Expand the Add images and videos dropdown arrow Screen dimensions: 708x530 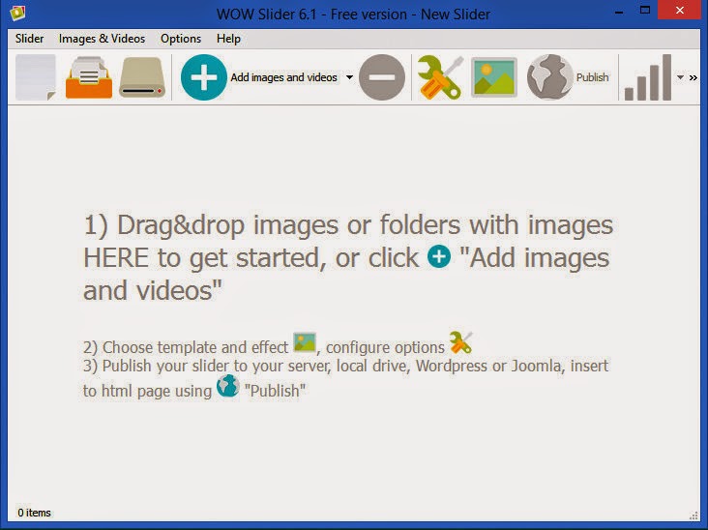click(349, 77)
